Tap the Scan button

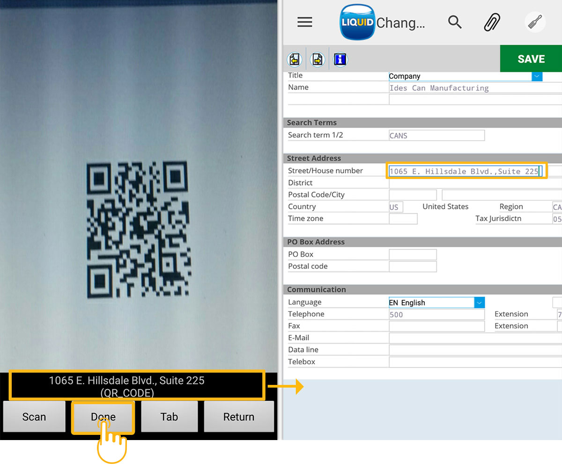pyautogui.click(x=34, y=417)
